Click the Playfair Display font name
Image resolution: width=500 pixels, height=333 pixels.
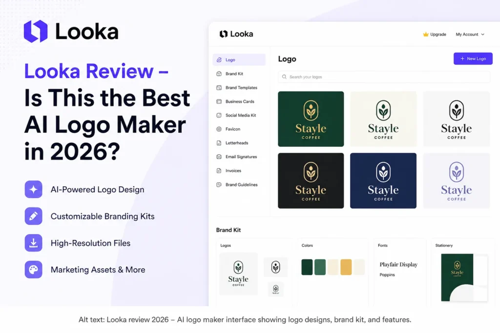pos(398,265)
